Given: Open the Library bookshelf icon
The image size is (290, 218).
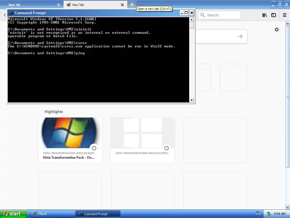Looking at the screenshot, I should [265, 15].
